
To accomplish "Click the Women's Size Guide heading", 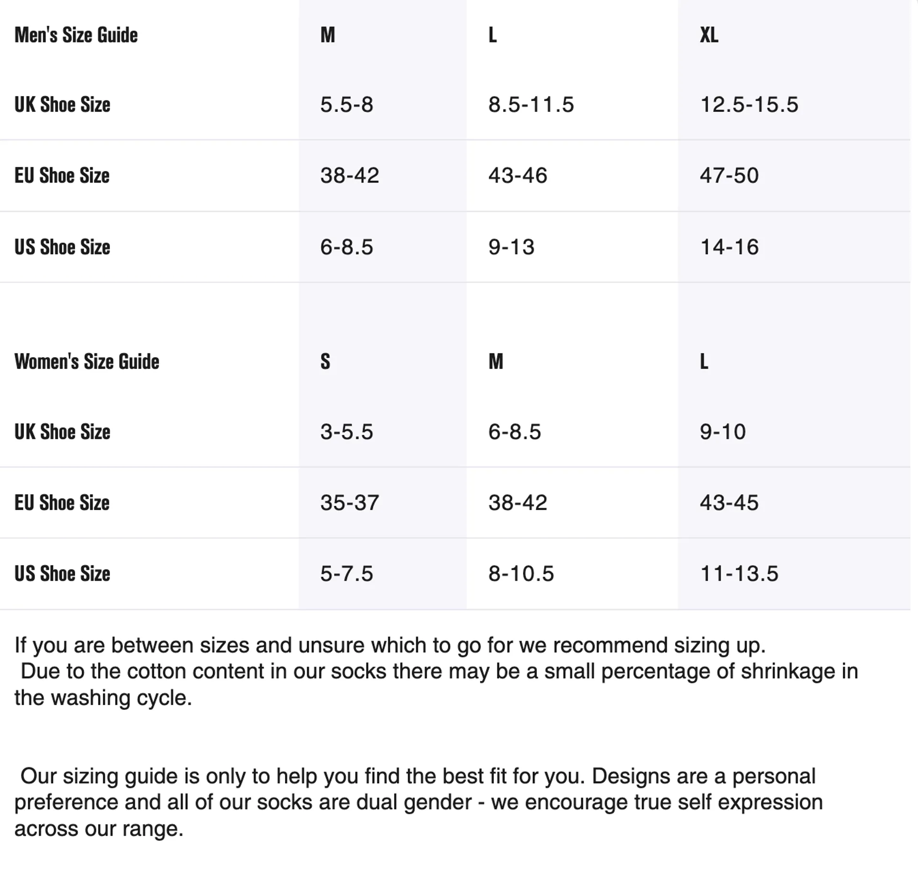I will 87,361.
